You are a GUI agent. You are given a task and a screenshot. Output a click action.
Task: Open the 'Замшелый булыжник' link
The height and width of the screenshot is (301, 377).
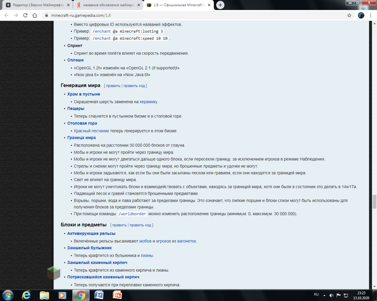[90, 248]
